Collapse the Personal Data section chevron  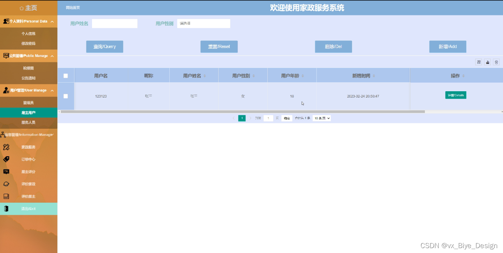tap(52, 22)
